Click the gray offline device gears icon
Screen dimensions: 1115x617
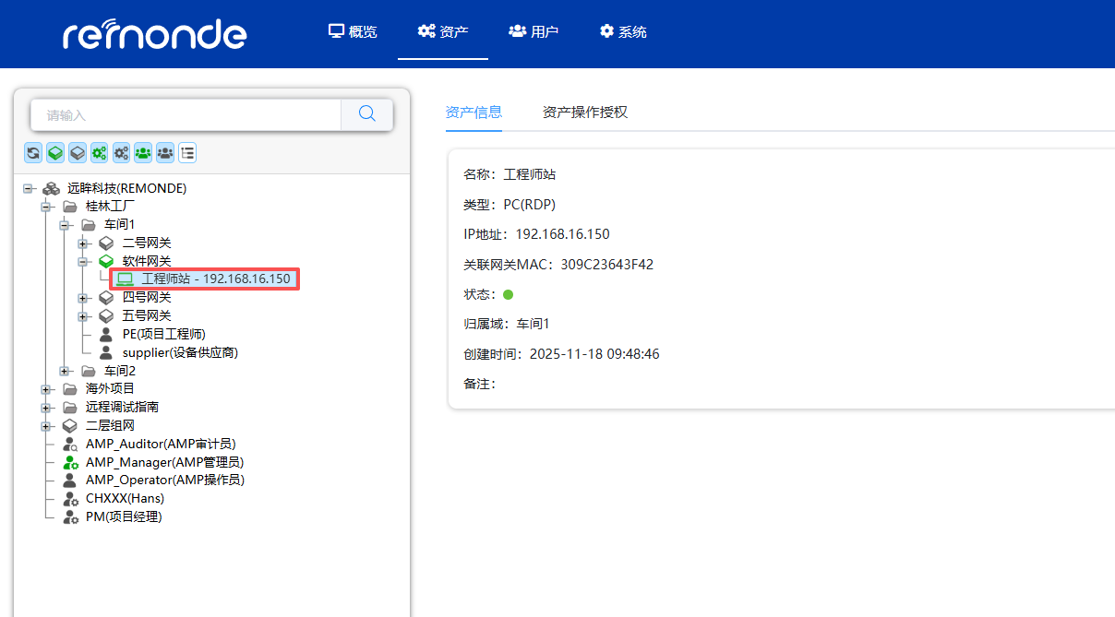[x=121, y=152]
